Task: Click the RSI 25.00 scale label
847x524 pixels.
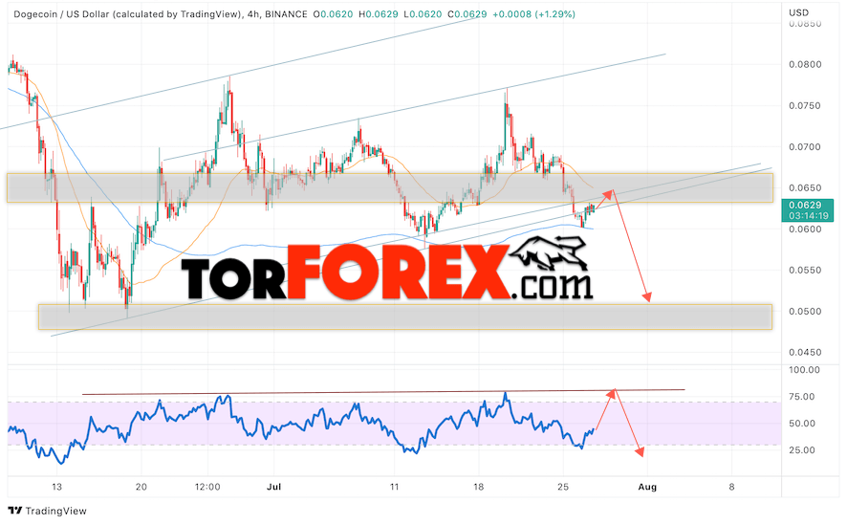Action: [x=802, y=450]
